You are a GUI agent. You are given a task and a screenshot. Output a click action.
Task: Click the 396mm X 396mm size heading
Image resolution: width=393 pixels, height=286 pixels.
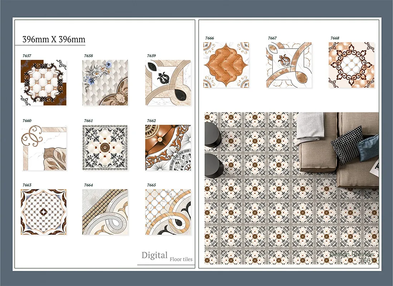(x=54, y=39)
